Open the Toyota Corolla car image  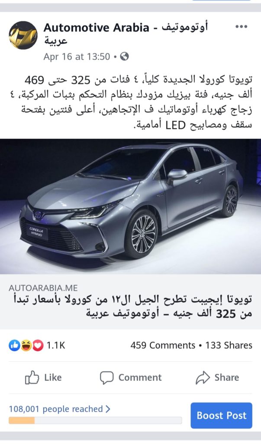130,206
